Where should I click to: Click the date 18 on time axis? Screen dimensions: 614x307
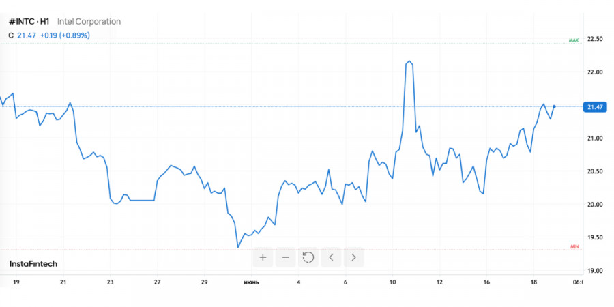tap(533, 282)
